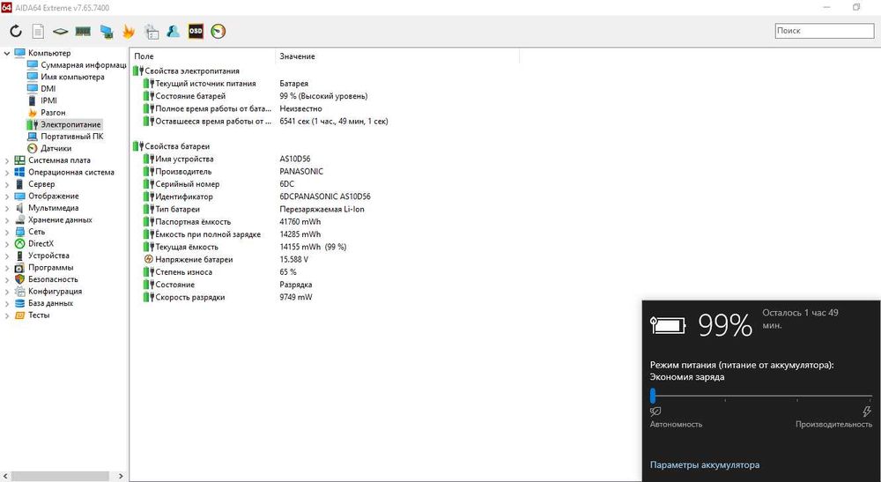Expand the Операционная система node
This screenshot has height=482, width=881.
(7, 173)
